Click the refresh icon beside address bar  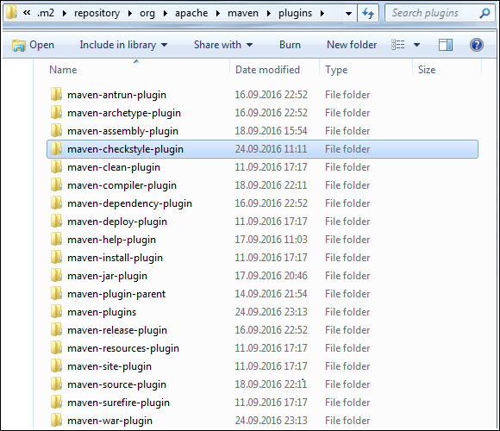click(x=368, y=13)
